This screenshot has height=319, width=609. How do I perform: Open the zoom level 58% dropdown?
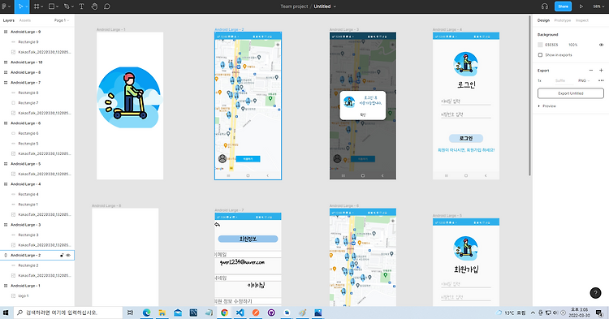point(598,6)
